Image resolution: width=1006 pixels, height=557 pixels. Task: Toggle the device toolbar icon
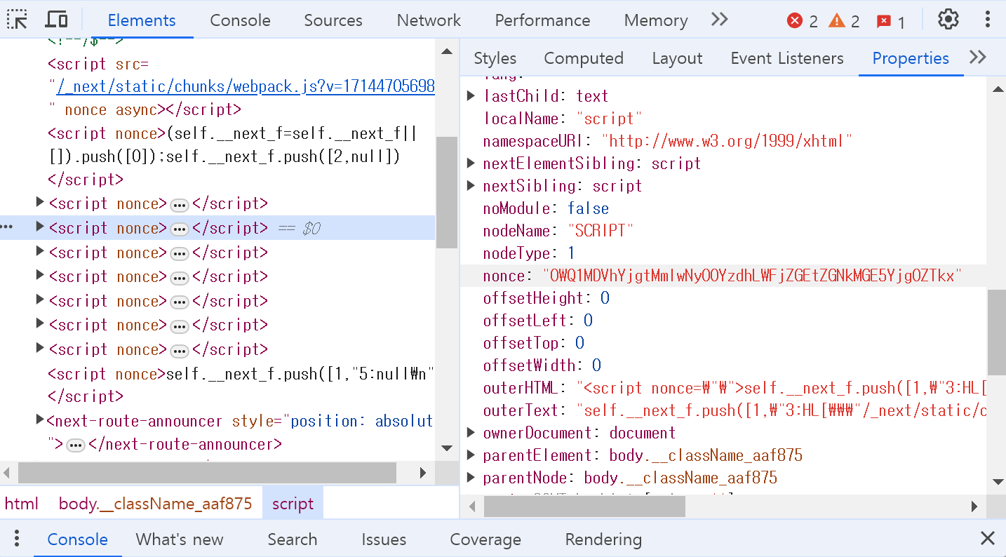click(x=56, y=19)
